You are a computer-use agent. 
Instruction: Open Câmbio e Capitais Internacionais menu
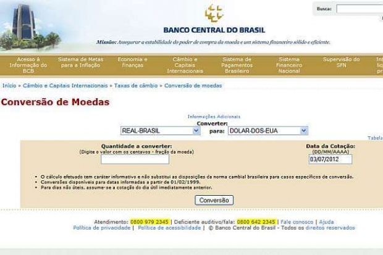click(185, 65)
